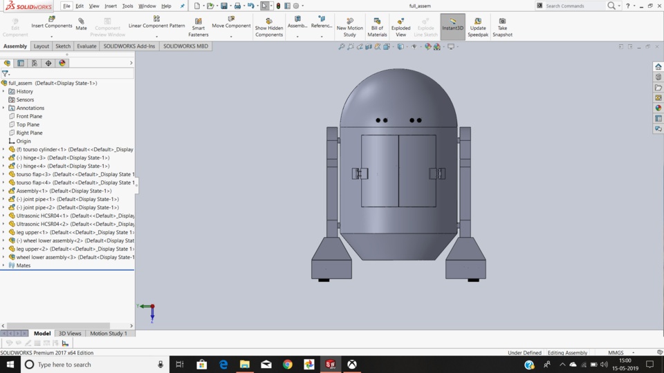
Task: Select Ultrasonic HCSR04<1> component
Action: click(x=71, y=216)
